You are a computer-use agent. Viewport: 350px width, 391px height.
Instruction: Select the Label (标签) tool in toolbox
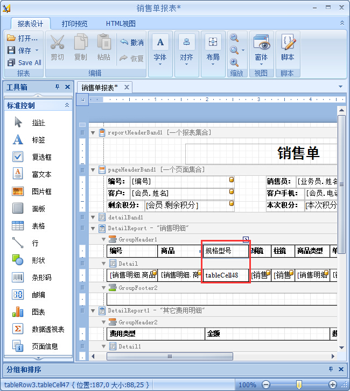click(x=38, y=140)
